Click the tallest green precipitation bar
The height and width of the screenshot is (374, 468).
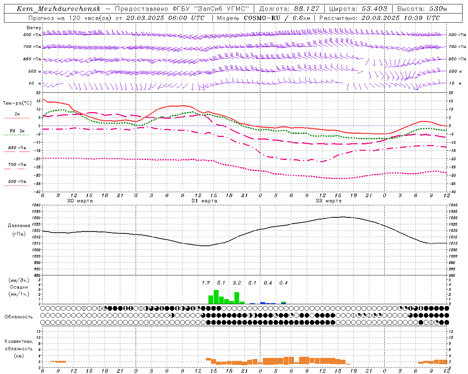coord(216,297)
